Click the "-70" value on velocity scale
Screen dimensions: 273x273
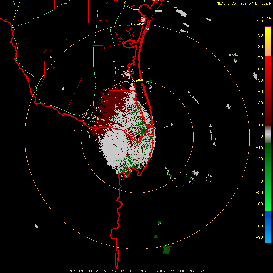(x=259, y=215)
